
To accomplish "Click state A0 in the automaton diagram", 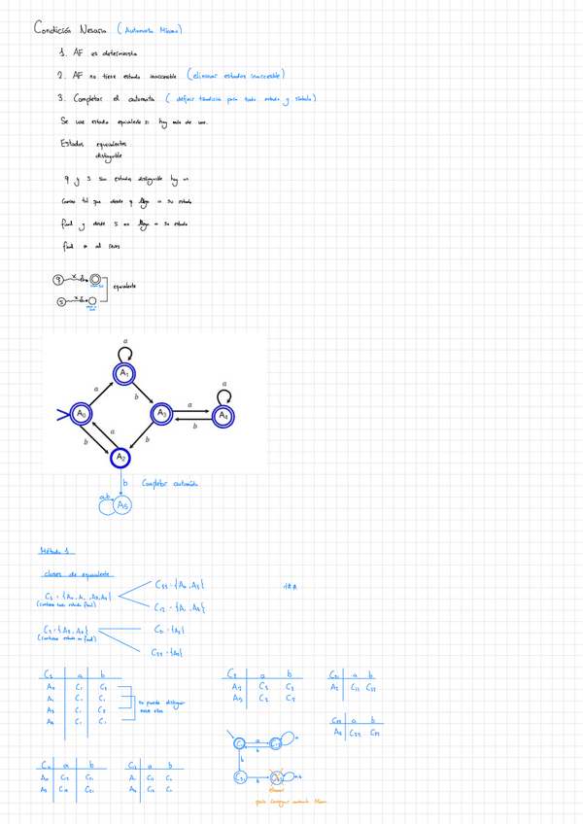I will 84,415.
